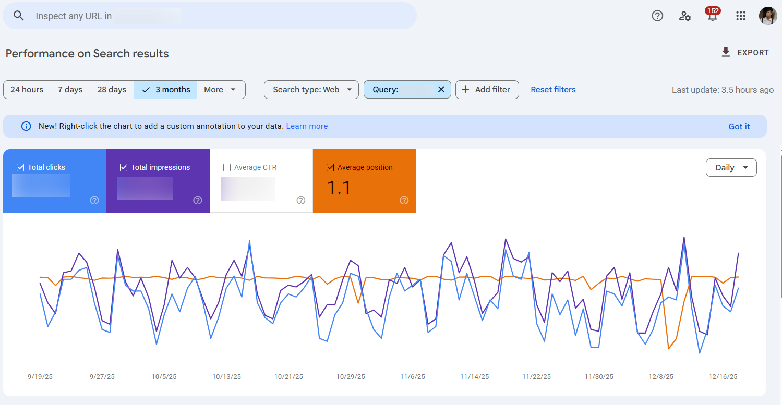
Task: Remove the Query filter via its X icon
Action: (441, 89)
